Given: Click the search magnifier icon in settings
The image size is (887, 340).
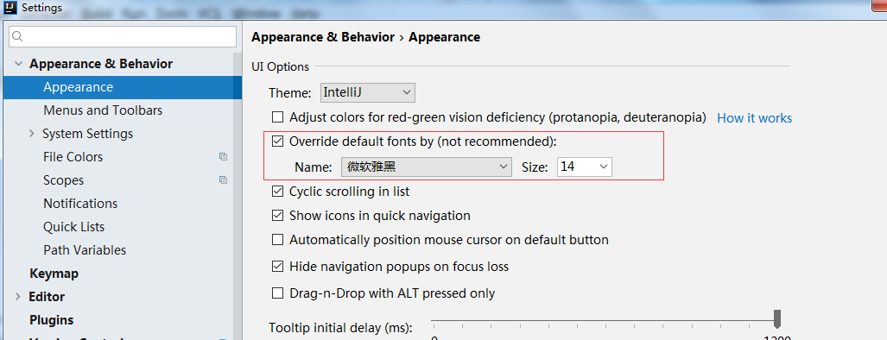Looking at the screenshot, I should (17, 37).
